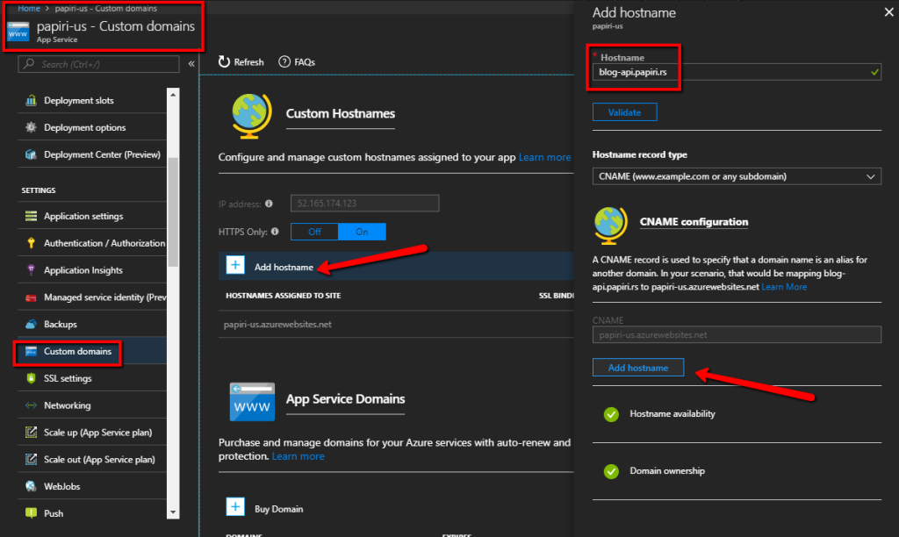Click the Networking arrows icon

[31, 405]
